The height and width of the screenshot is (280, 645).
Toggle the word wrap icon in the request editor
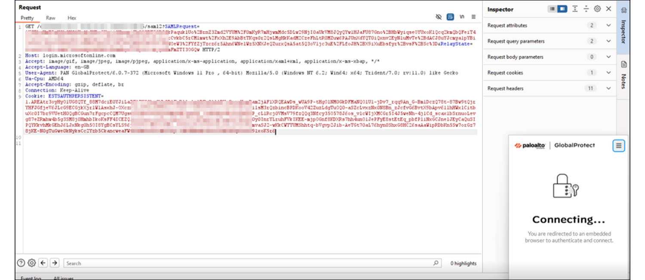(x=450, y=17)
